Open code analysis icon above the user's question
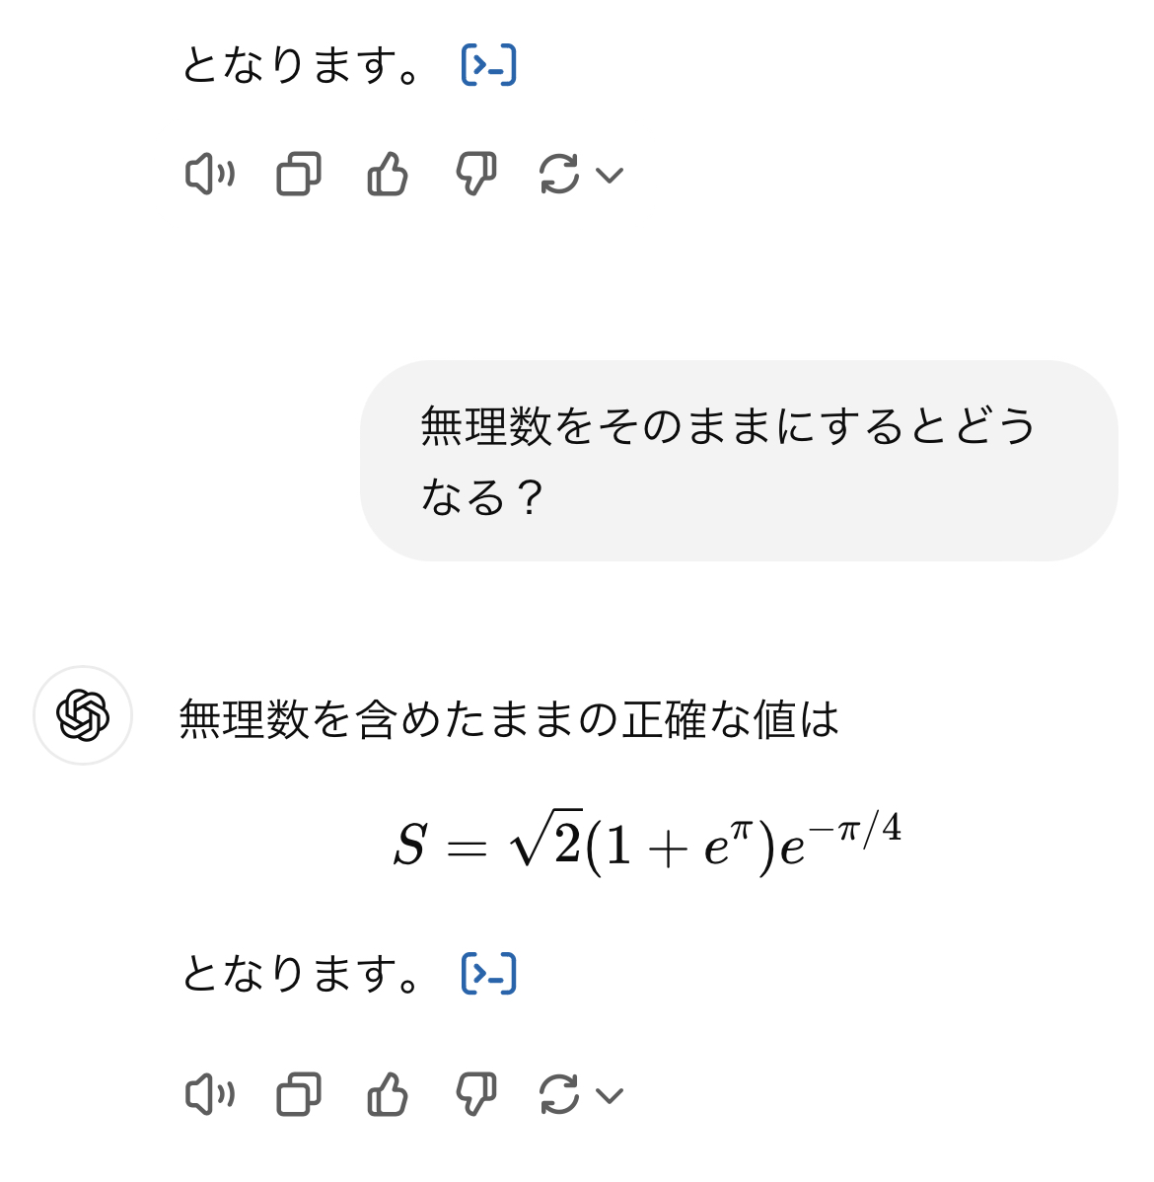Viewport: 1154px width, 1182px height. [489, 66]
